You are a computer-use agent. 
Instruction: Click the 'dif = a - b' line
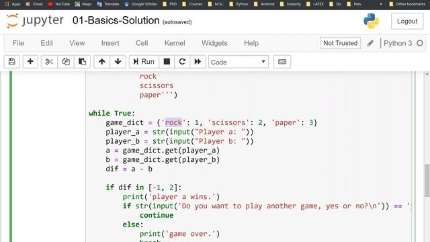129,169
